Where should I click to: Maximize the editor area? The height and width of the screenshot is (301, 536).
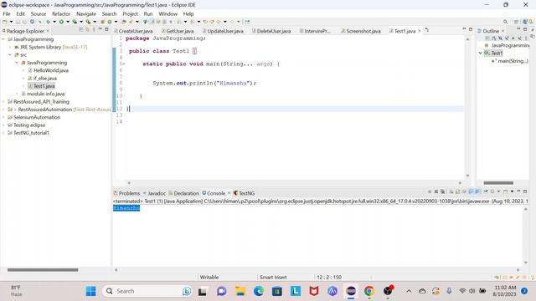click(x=471, y=30)
